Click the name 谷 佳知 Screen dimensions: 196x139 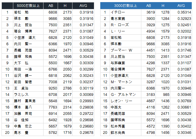point(21,120)
